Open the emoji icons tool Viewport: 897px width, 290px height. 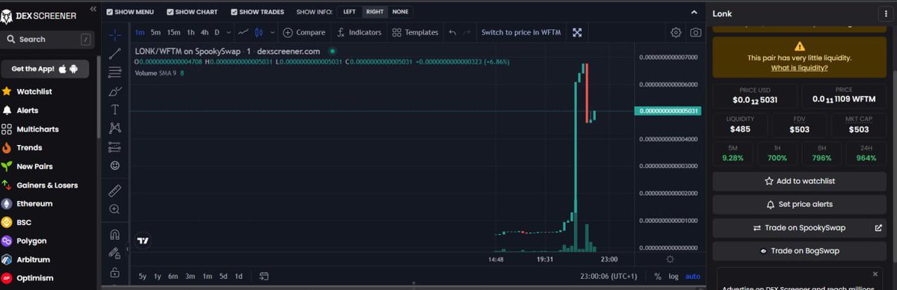pyautogui.click(x=115, y=165)
